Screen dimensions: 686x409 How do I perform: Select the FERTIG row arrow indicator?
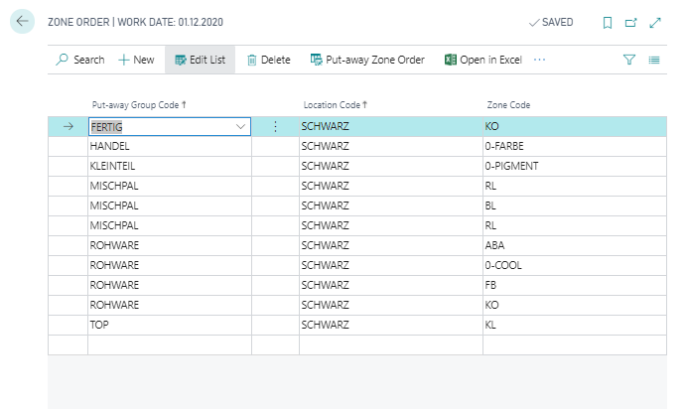click(x=69, y=127)
